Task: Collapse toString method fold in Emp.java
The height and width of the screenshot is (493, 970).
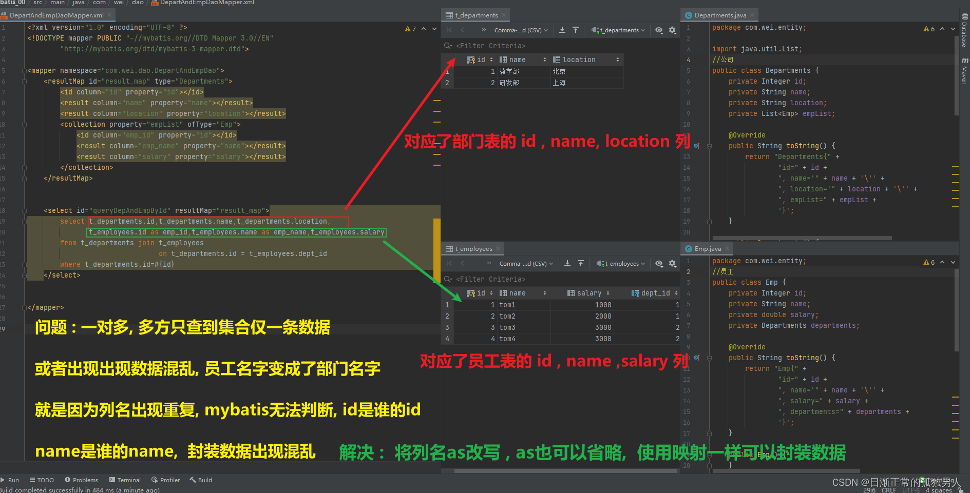Action: click(x=709, y=358)
